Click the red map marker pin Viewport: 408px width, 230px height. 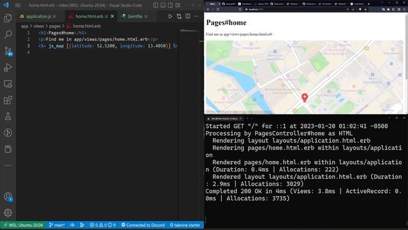(305, 98)
